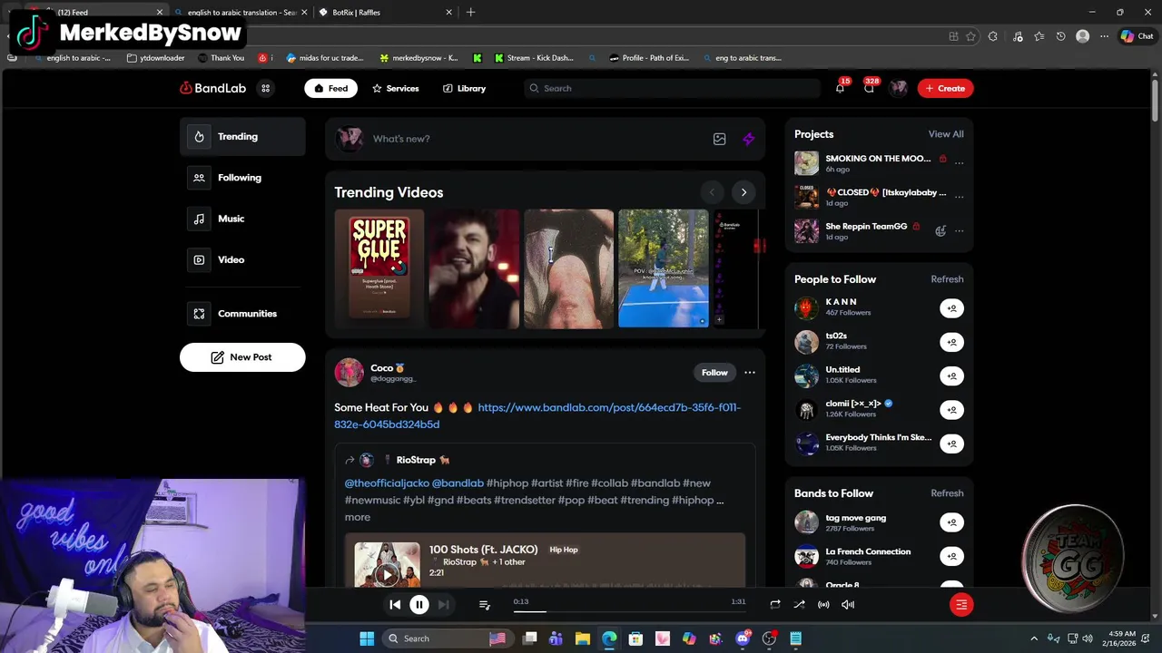Viewport: 1162px width, 653px height.
Task: Open the user profile avatar in header
Action: point(898,88)
